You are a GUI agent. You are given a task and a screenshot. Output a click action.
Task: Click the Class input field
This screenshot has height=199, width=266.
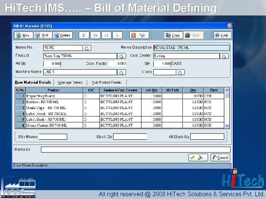(x=164, y=72)
